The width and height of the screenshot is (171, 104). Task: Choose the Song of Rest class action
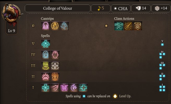[x=119, y=26]
